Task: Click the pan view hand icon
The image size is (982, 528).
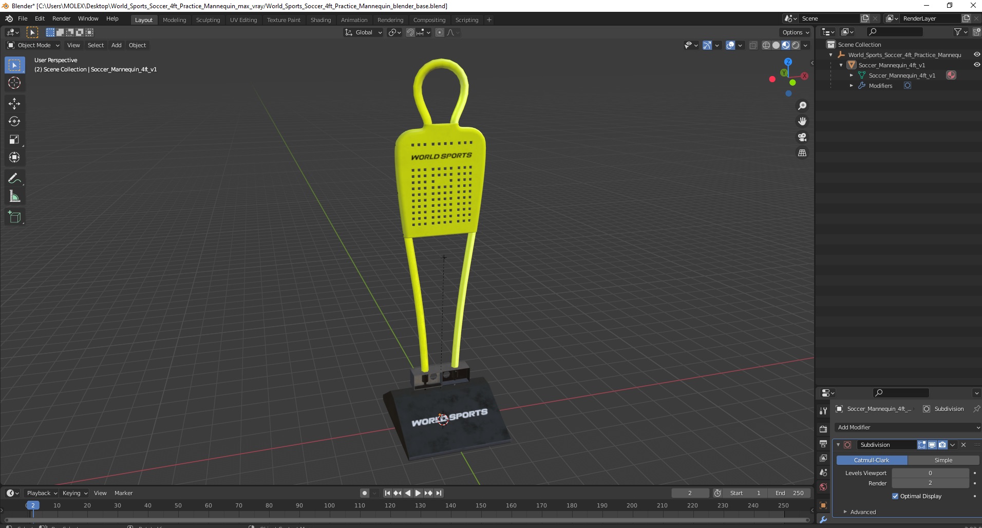Action: (802, 122)
